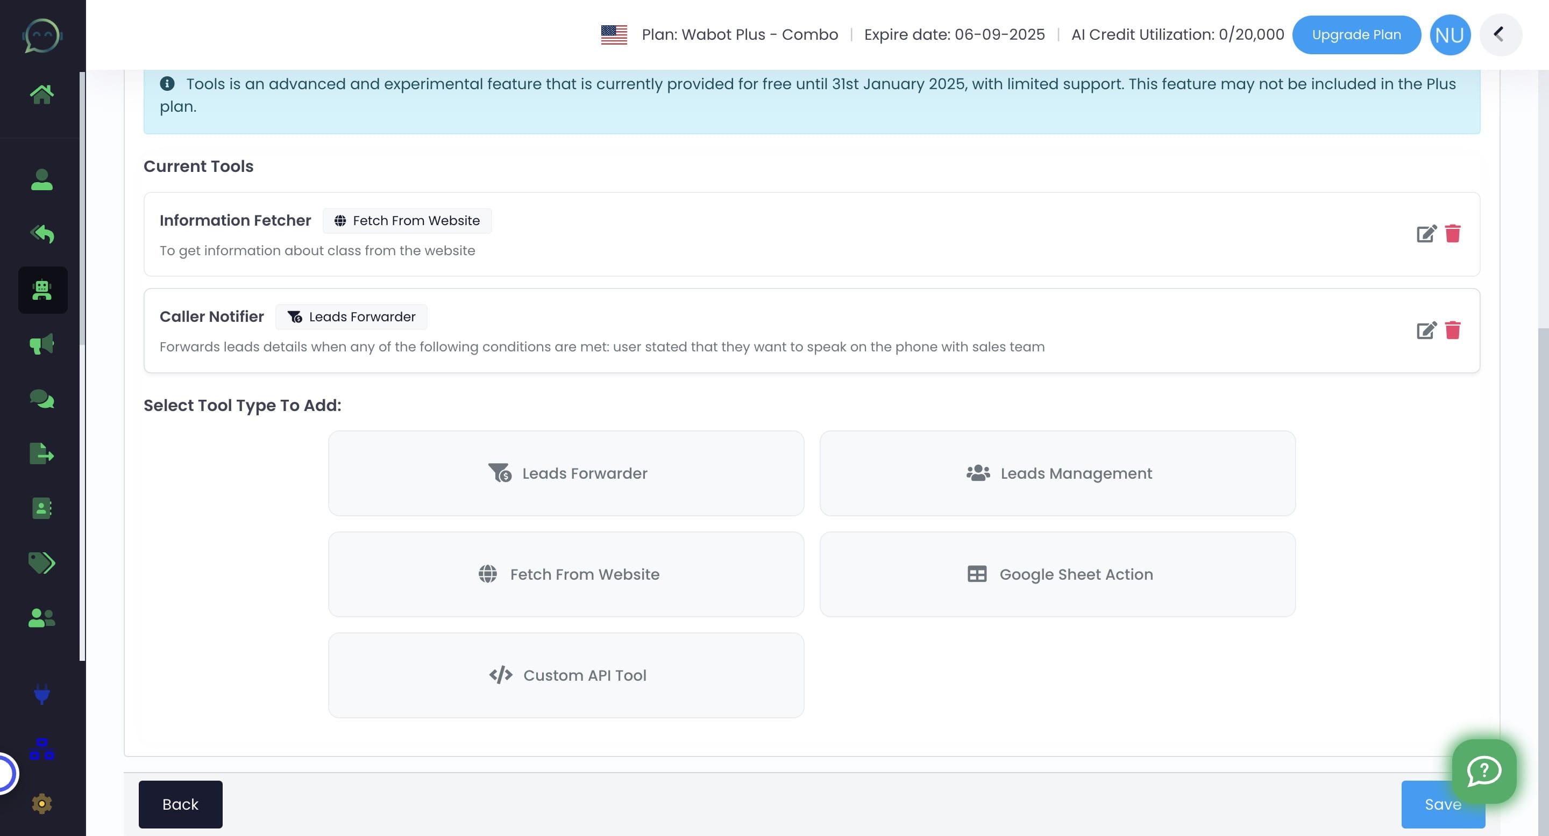Click the Save button
This screenshot has height=836, width=1549.
pos(1443,804)
